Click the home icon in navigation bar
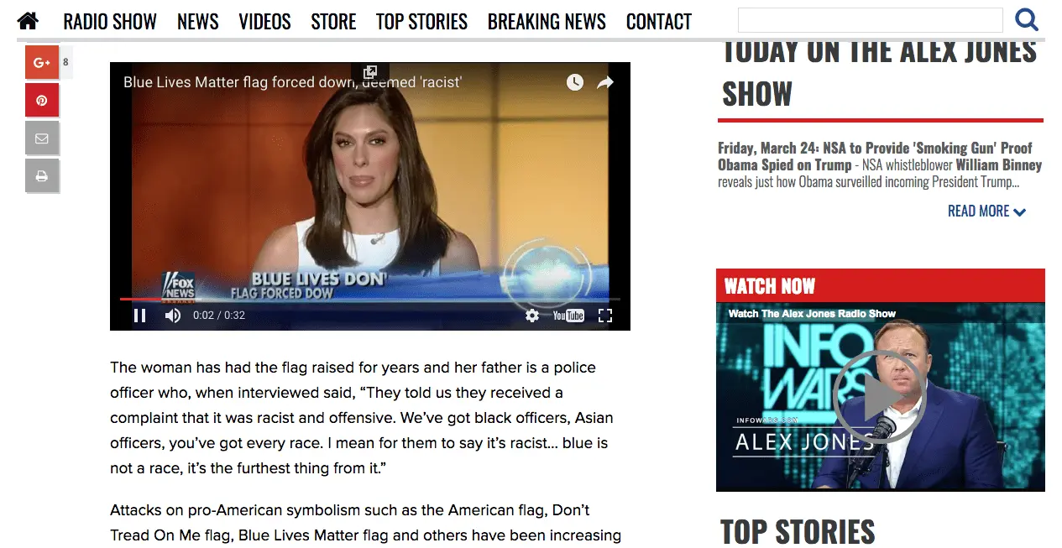 tap(28, 21)
